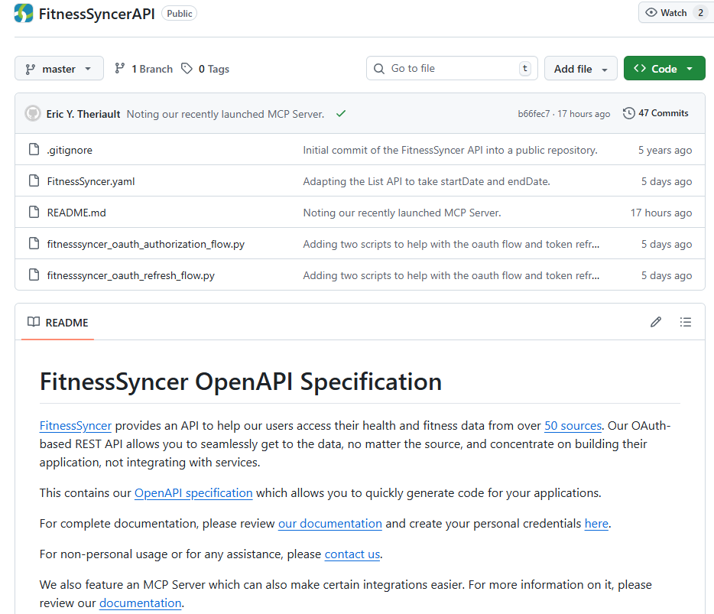Open the 47 Commits history
Image resolution: width=714 pixels, height=614 pixels.
pyautogui.click(x=655, y=113)
